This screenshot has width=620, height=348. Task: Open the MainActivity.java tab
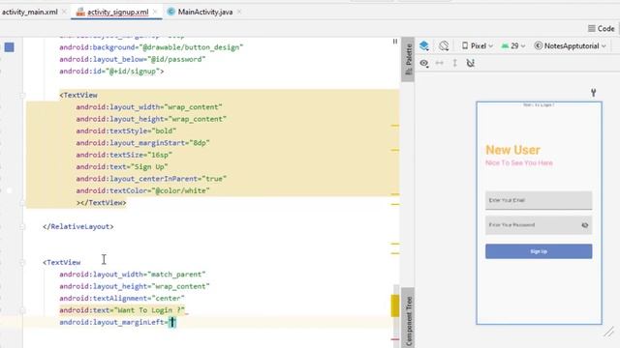tap(204, 12)
